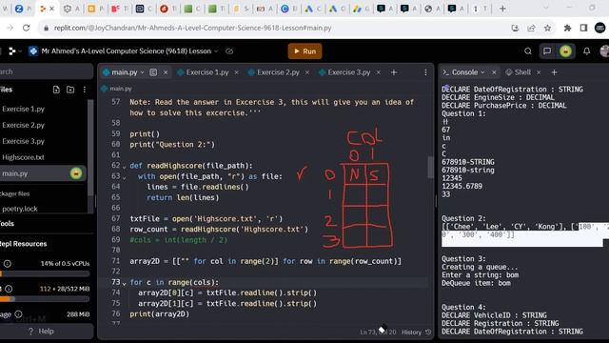This screenshot has height=343, width=609.
Task: Open the browser side panel icon
Action: coord(583,28)
